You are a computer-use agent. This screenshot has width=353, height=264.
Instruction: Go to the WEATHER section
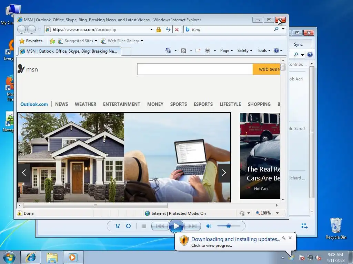click(x=85, y=104)
